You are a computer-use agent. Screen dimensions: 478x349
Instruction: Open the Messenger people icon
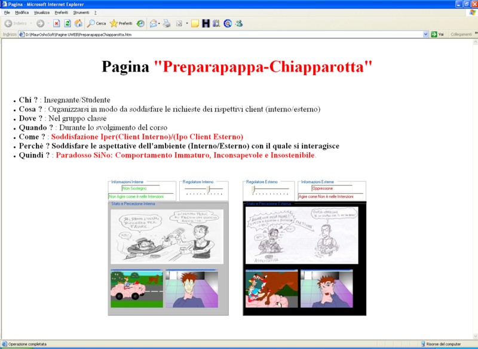click(x=239, y=23)
